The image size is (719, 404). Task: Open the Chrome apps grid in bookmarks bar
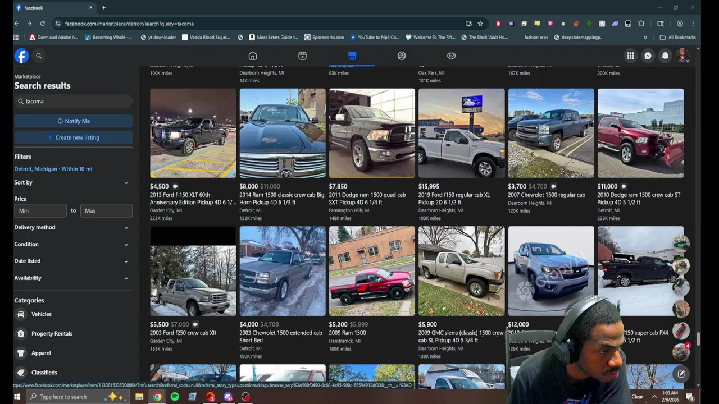point(16,38)
